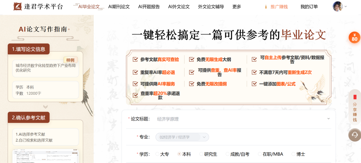Open the user avatar profile picture

tap(338, 6)
